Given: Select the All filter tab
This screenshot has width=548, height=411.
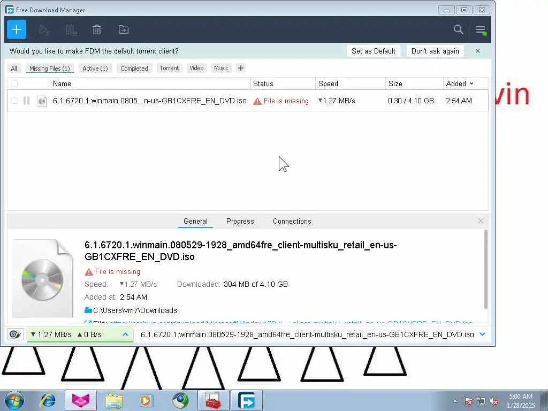Looking at the screenshot, I should 14,68.
